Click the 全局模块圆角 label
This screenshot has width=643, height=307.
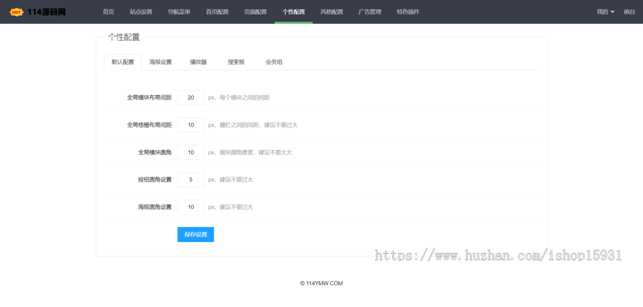(x=155, y=152)
